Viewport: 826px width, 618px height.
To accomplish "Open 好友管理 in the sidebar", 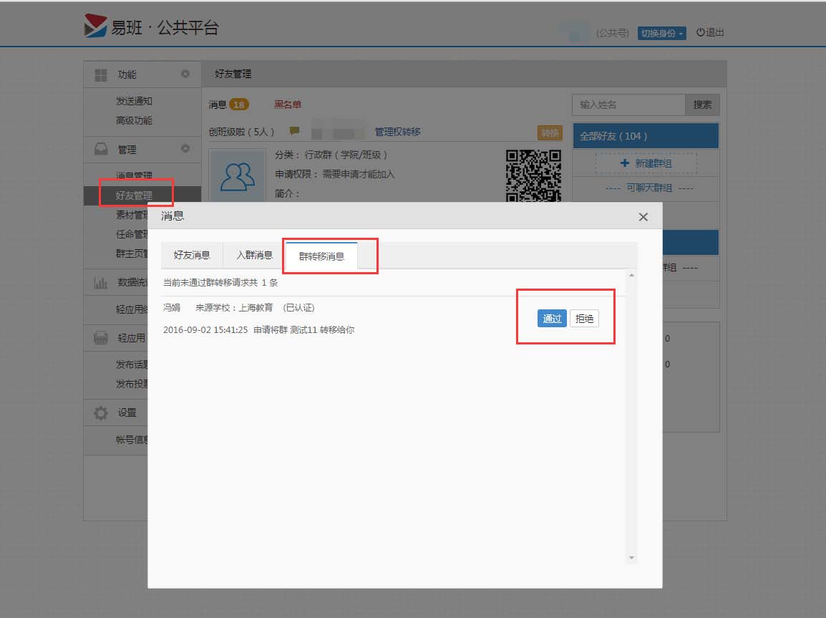I will (x=134, y=195).
